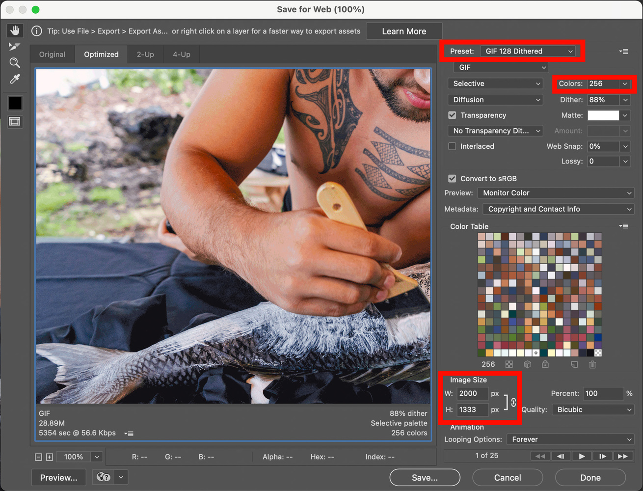The width and height of the screenshot is (643, 491).
Task: Switch to the Optimized tab
Action: [101, 55]
